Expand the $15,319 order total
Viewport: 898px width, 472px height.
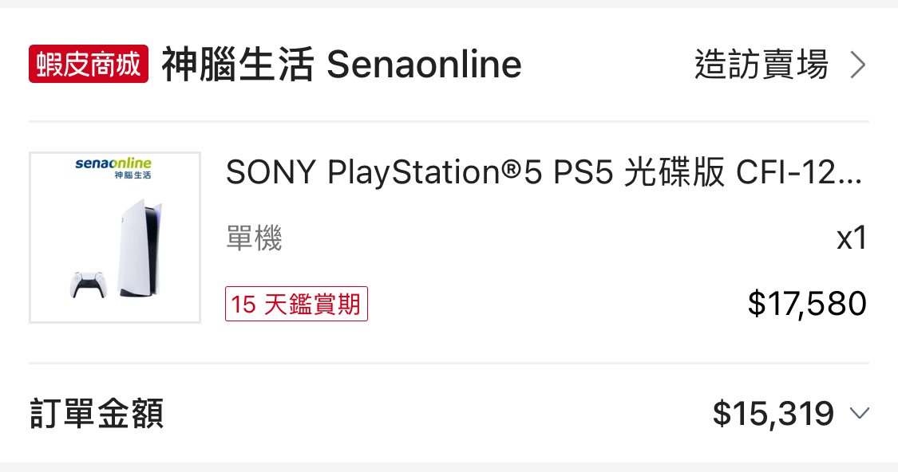pos(773,414)
